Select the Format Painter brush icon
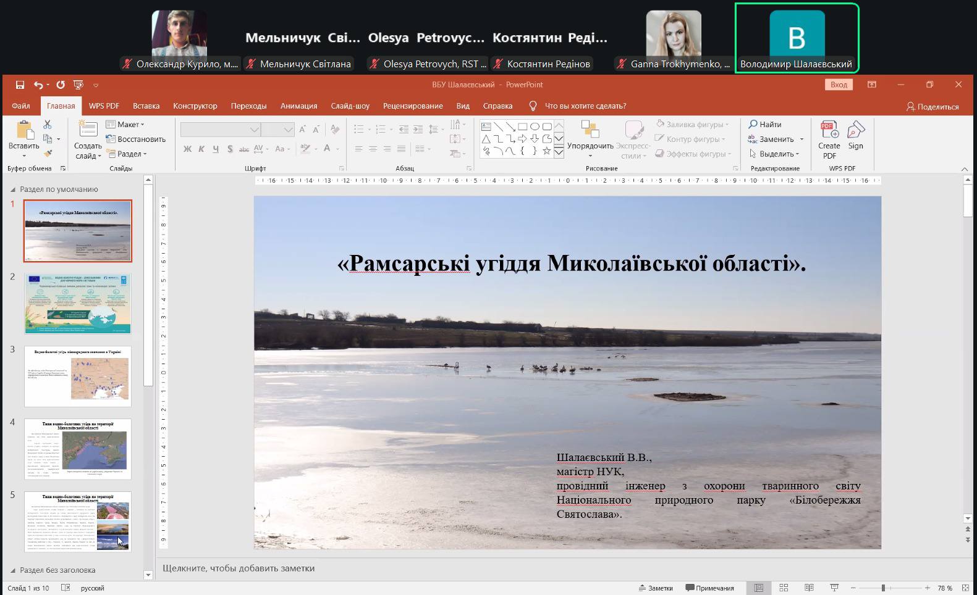This screenshot has height=595, width=977. click(48, 153)
